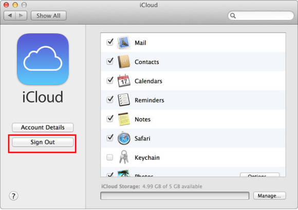This screenshot has width=298, height=210.
Task: Click the yellow Notes icon
Action: pyautogui.click(x=124, y=119)
